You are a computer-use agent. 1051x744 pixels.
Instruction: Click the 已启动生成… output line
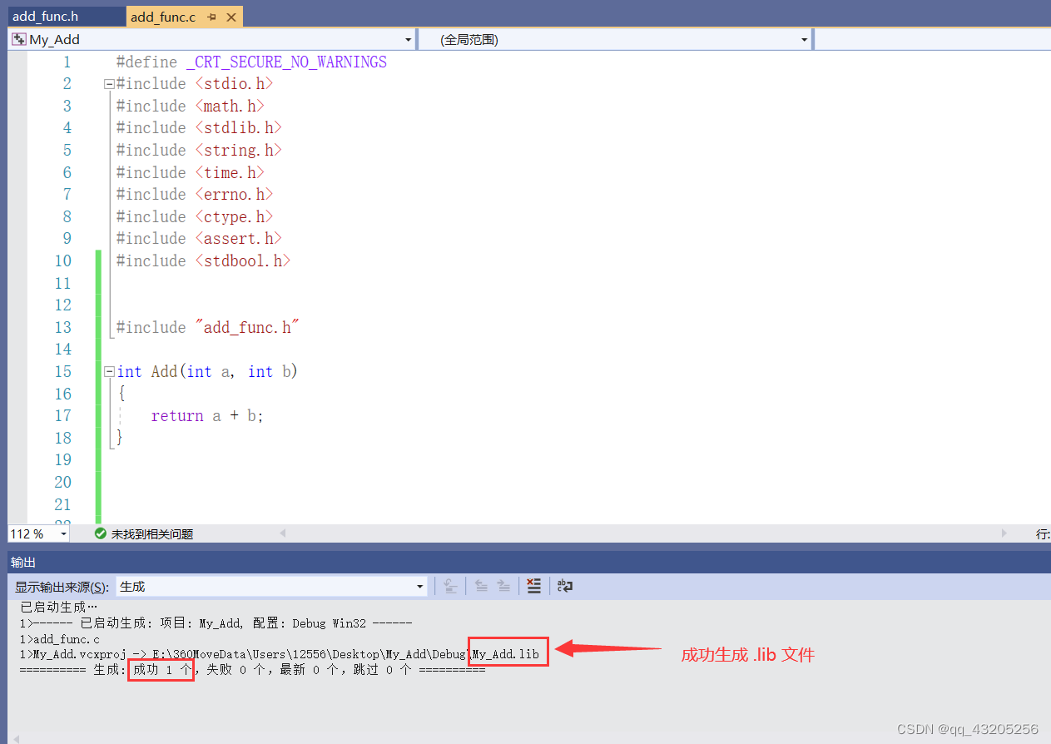[58, 608]
